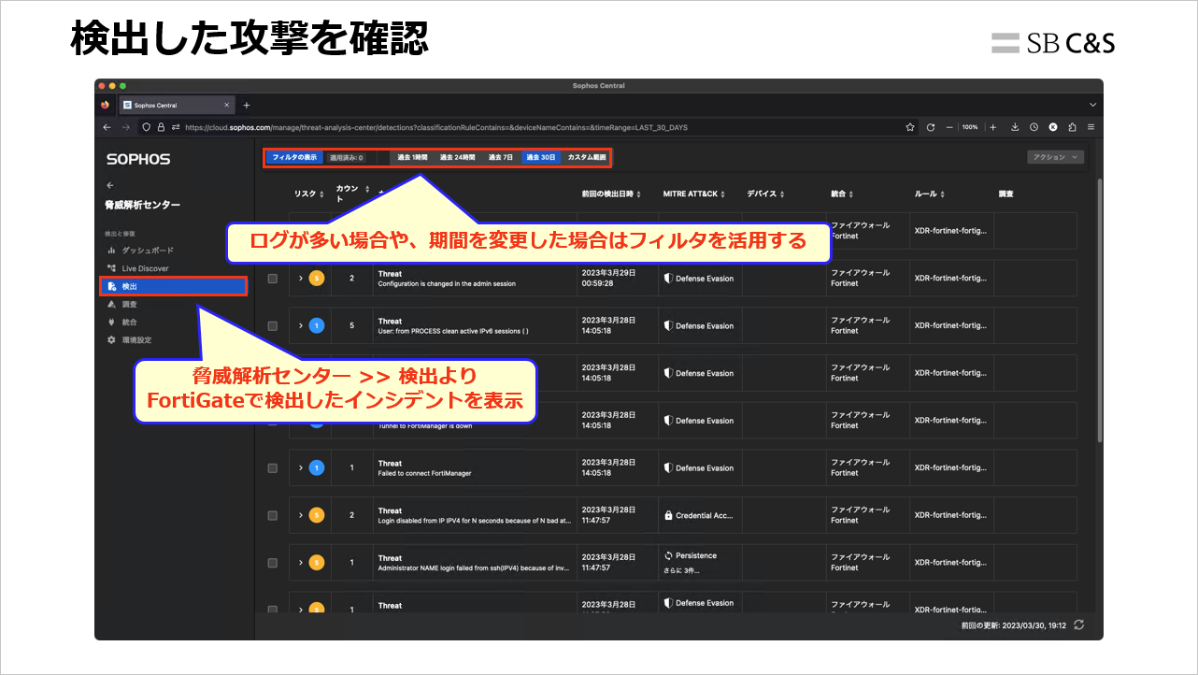Sort by 前回の検出日時 column
1198x675 pixels.
coord(613,194)
